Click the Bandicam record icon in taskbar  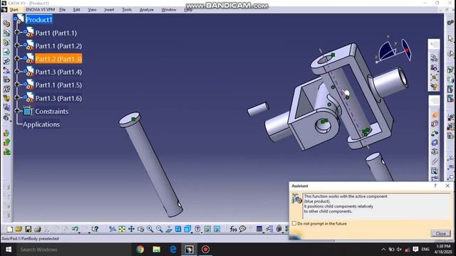click(x=205, y=250)
